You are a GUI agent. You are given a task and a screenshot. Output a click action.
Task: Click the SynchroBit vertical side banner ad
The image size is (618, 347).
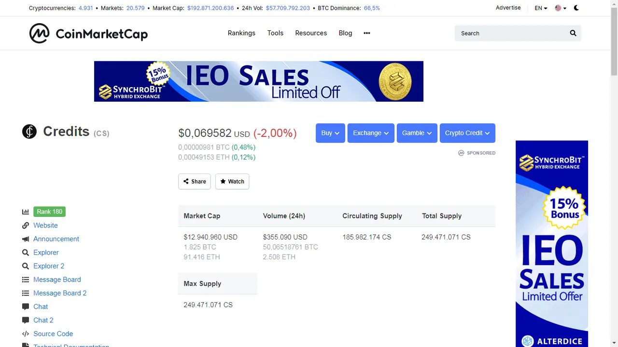click(552, 243)
